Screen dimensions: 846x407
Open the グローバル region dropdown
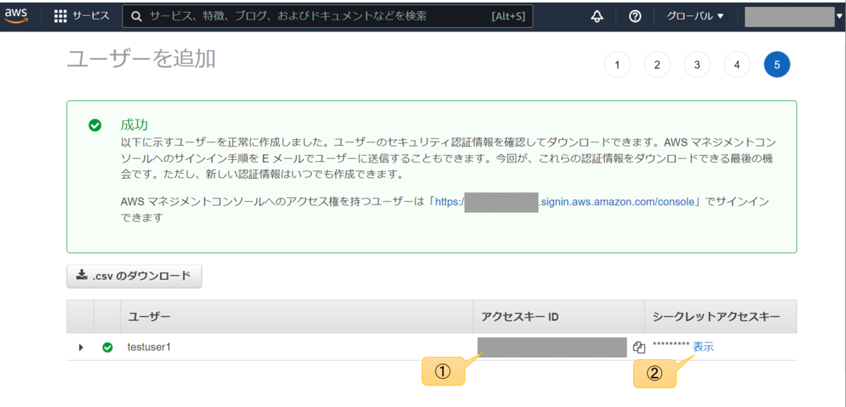pyautogui.click(x=694, y=15)
